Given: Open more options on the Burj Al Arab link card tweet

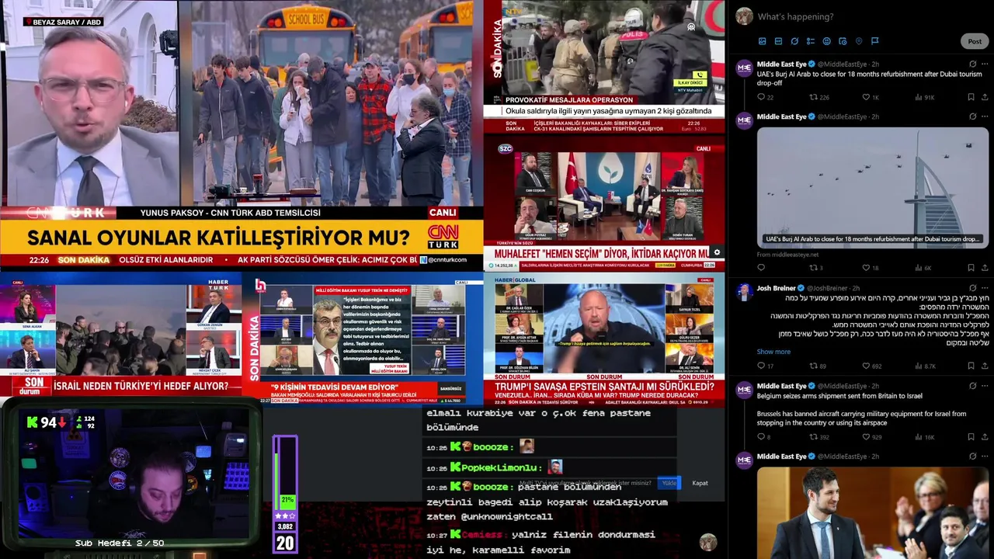Looking at the screenshot, I should [x=985, y=116].
